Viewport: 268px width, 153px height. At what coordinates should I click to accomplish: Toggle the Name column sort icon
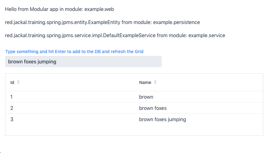pos(155,82)
